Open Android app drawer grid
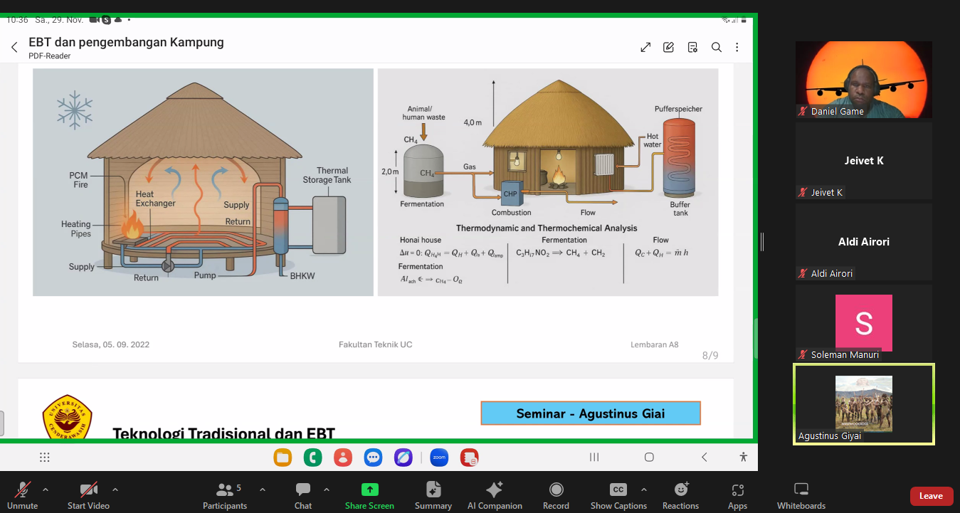 [x=45, y=458]
